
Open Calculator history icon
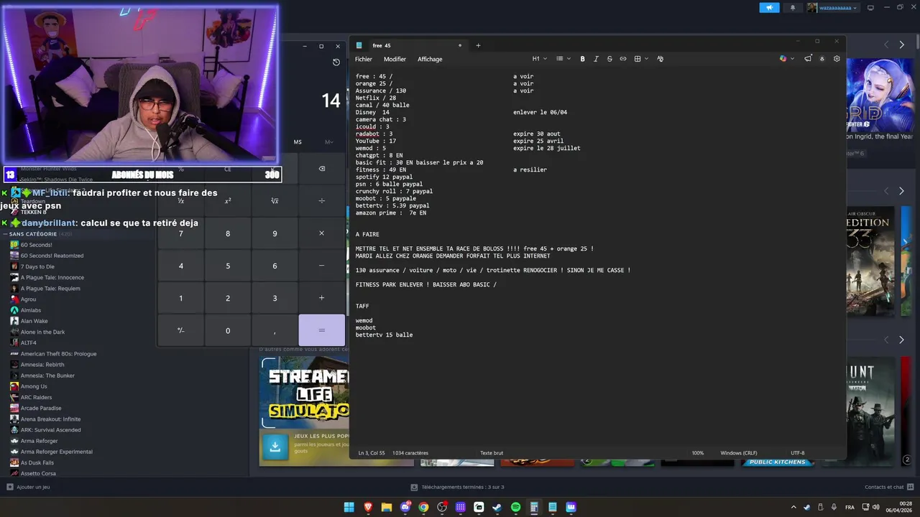(336, 62)
